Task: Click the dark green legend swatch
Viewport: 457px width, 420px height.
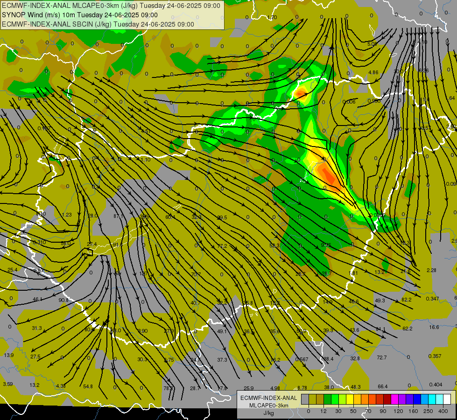Action: 328,399
